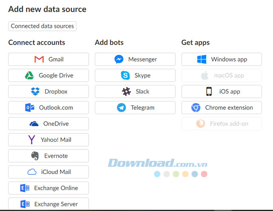The width and height of the screenshot is (273, 211).
Task: Connect Exchange Server account
Action: click(x=48, y=203)
